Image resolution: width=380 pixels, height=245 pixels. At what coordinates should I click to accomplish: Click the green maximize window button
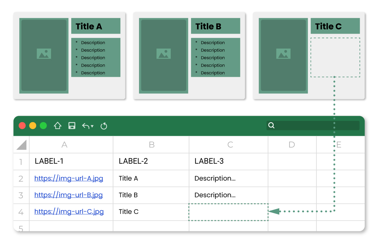coord(43,126)
